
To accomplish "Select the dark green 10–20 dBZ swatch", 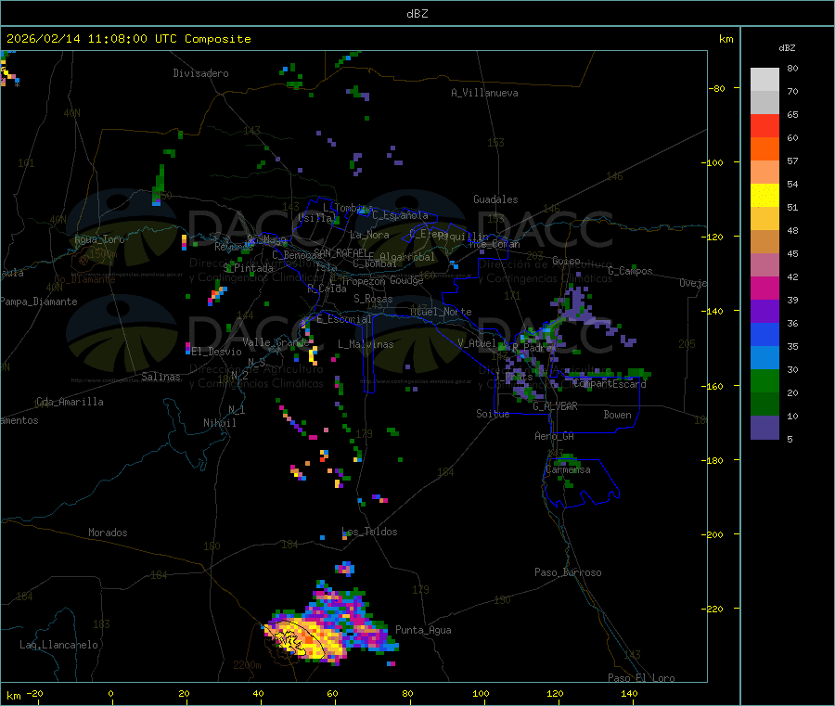I will click(x=764, y=404).
